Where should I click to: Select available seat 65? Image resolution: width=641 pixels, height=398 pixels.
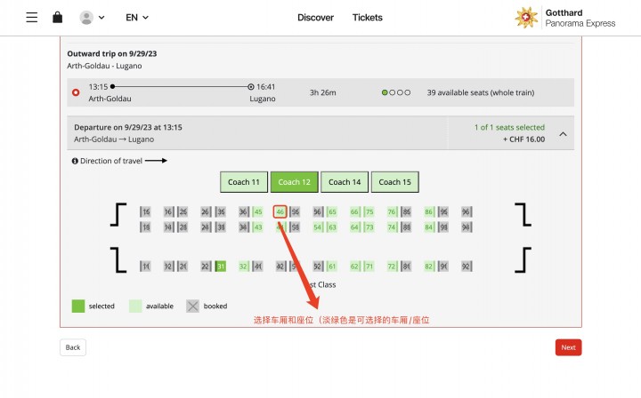click(x=332, y=212)
